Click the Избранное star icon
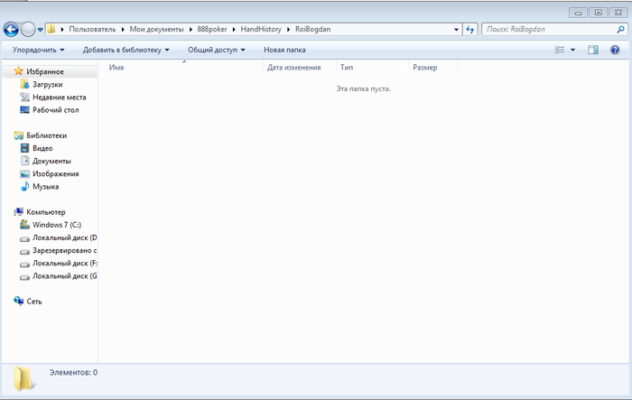This screenshot has height=400, width=632. pyautogui.click(x=19, y=71)
